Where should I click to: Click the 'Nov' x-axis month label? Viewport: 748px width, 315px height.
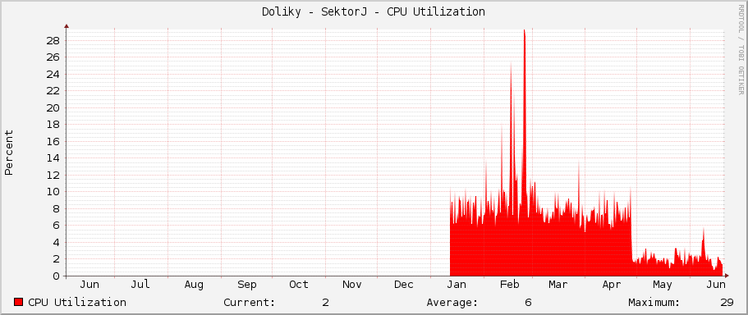click(351, 285)
